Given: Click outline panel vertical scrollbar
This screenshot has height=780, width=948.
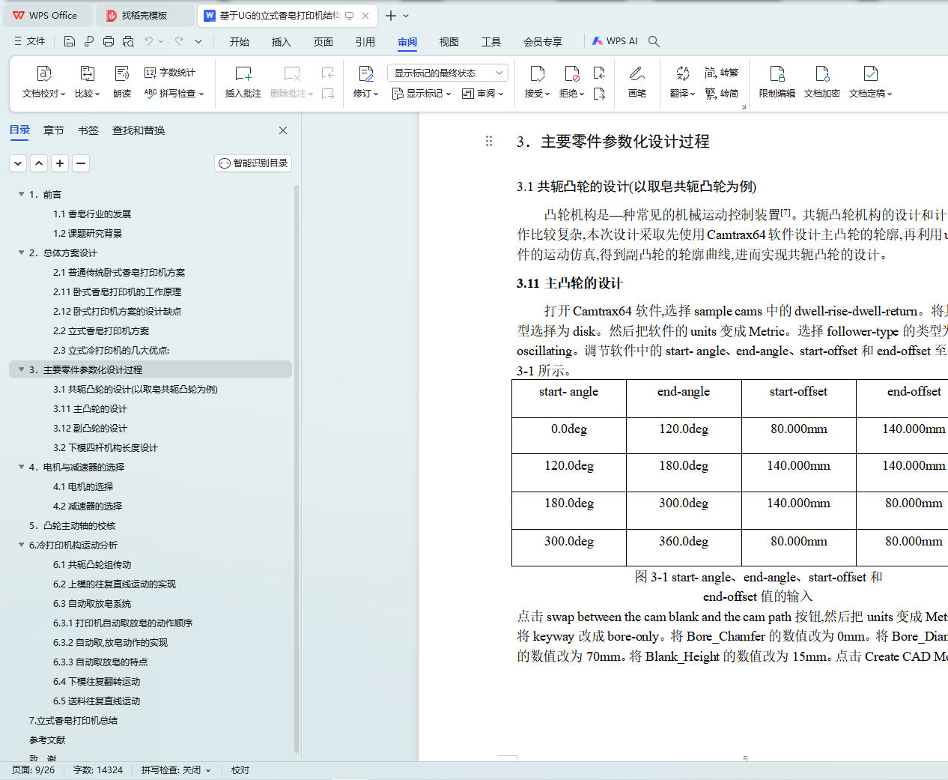Looking at the screenshot, I should point(297,468).
